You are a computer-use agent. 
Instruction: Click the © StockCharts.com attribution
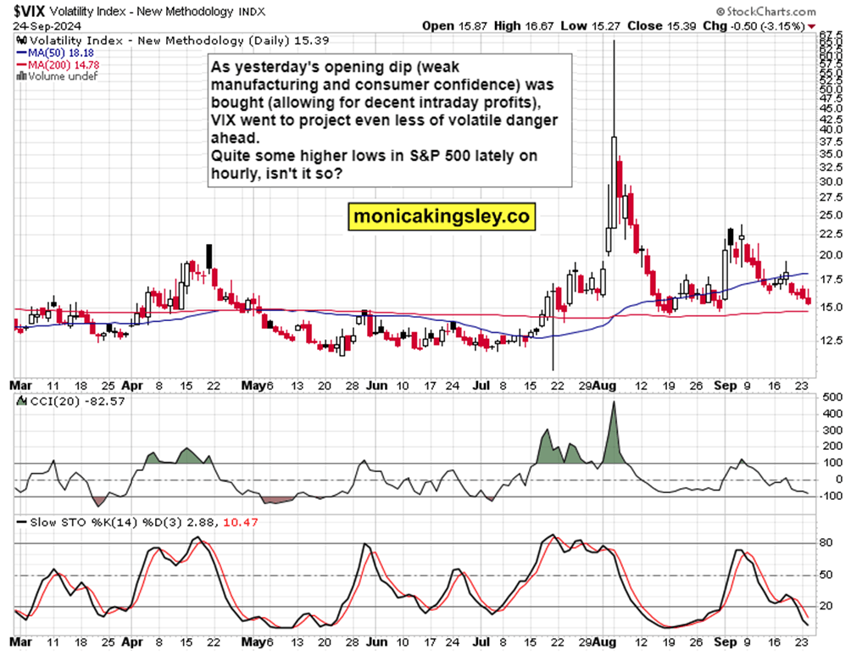coord(765,11)
